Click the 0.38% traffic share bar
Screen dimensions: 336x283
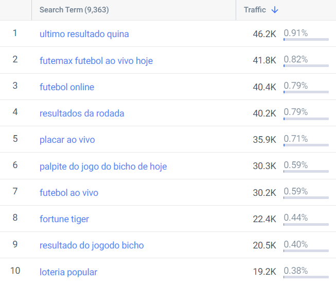pyautogui.click(x=306, y=277)
